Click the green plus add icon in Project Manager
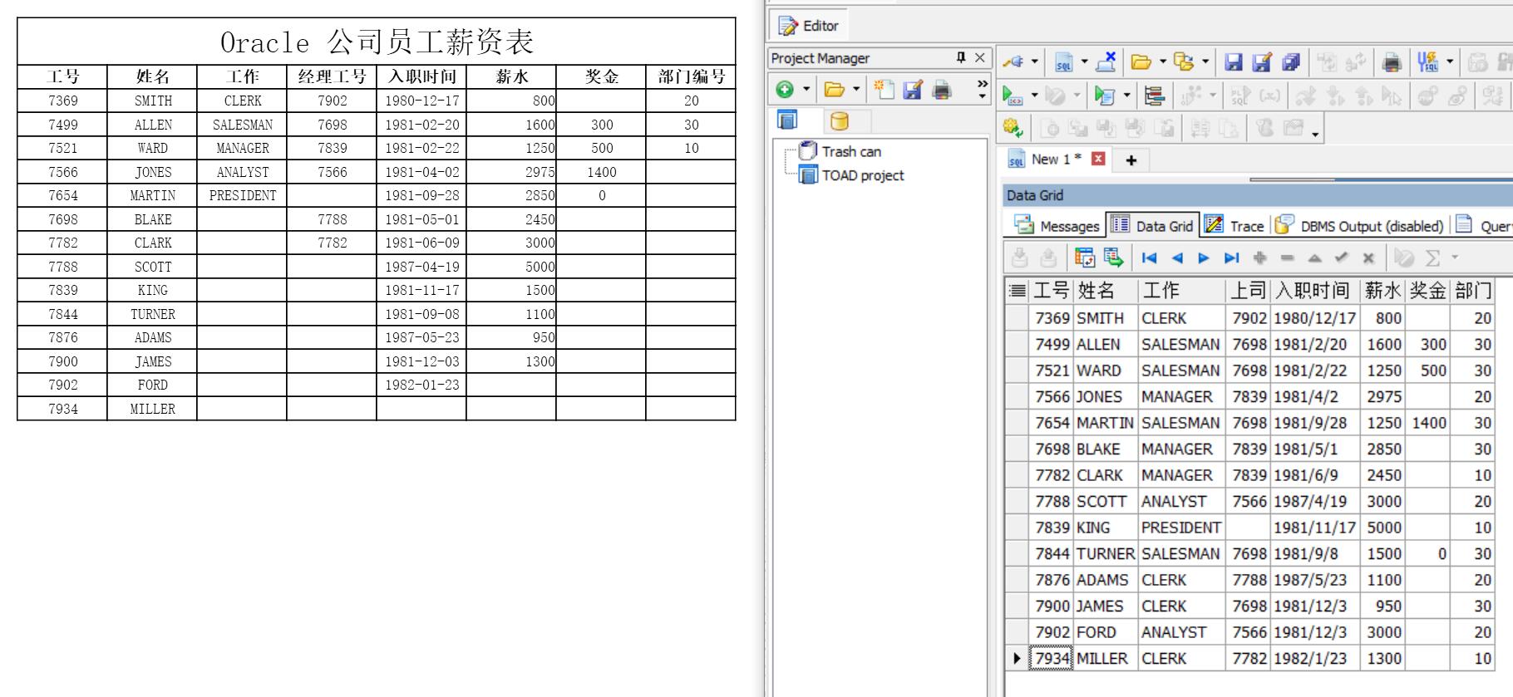Viewport: 1513px width, 697px height. coord(785,89)
